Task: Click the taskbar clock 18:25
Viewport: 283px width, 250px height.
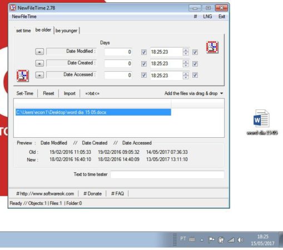Action: pyautogui.click(x=262, y=240)
